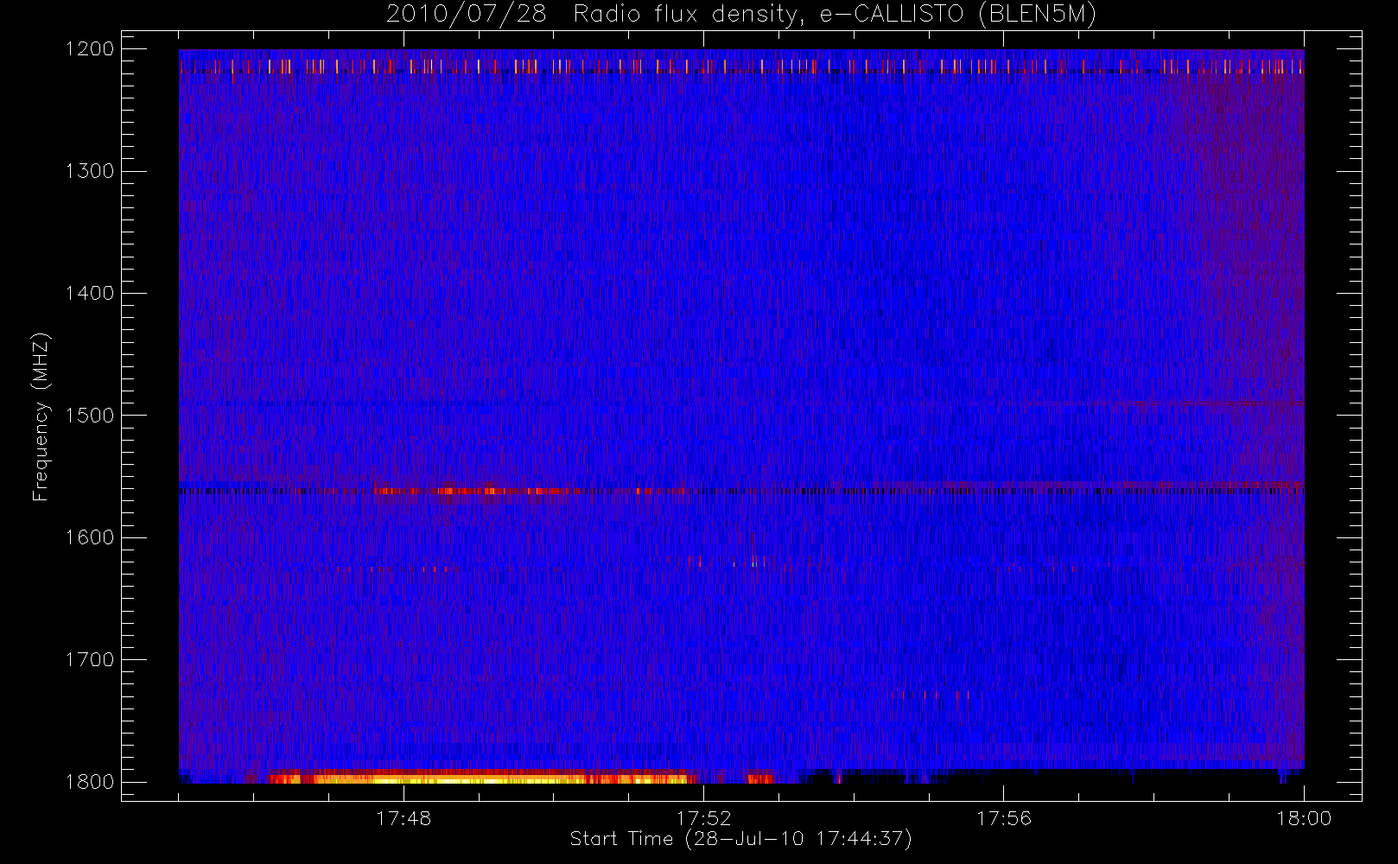Click the 1300 frequency tick label
Screen dimensions: 1398x864
tap(90, 171)
